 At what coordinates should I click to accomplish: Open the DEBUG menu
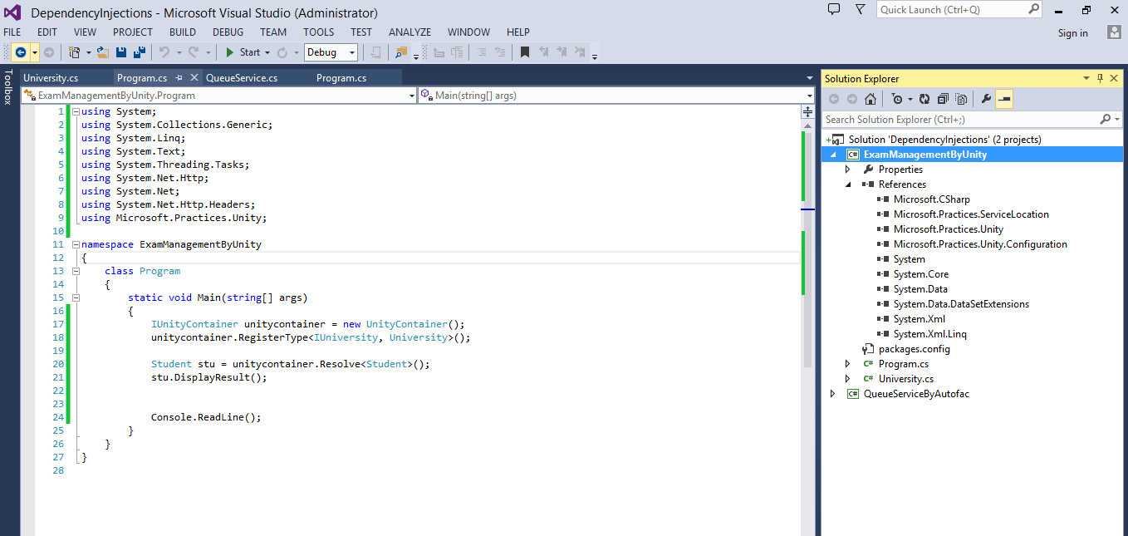228,32
